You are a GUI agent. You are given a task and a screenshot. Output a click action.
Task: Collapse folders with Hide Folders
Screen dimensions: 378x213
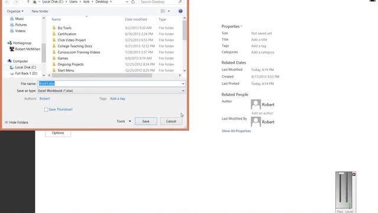point(17,122)
